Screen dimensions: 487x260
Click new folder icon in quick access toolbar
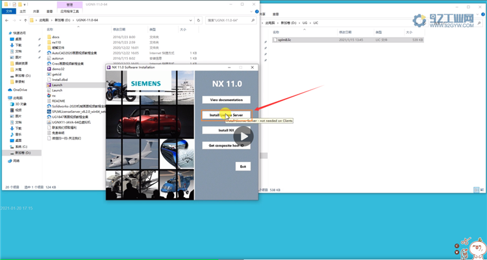click(19, 5)
